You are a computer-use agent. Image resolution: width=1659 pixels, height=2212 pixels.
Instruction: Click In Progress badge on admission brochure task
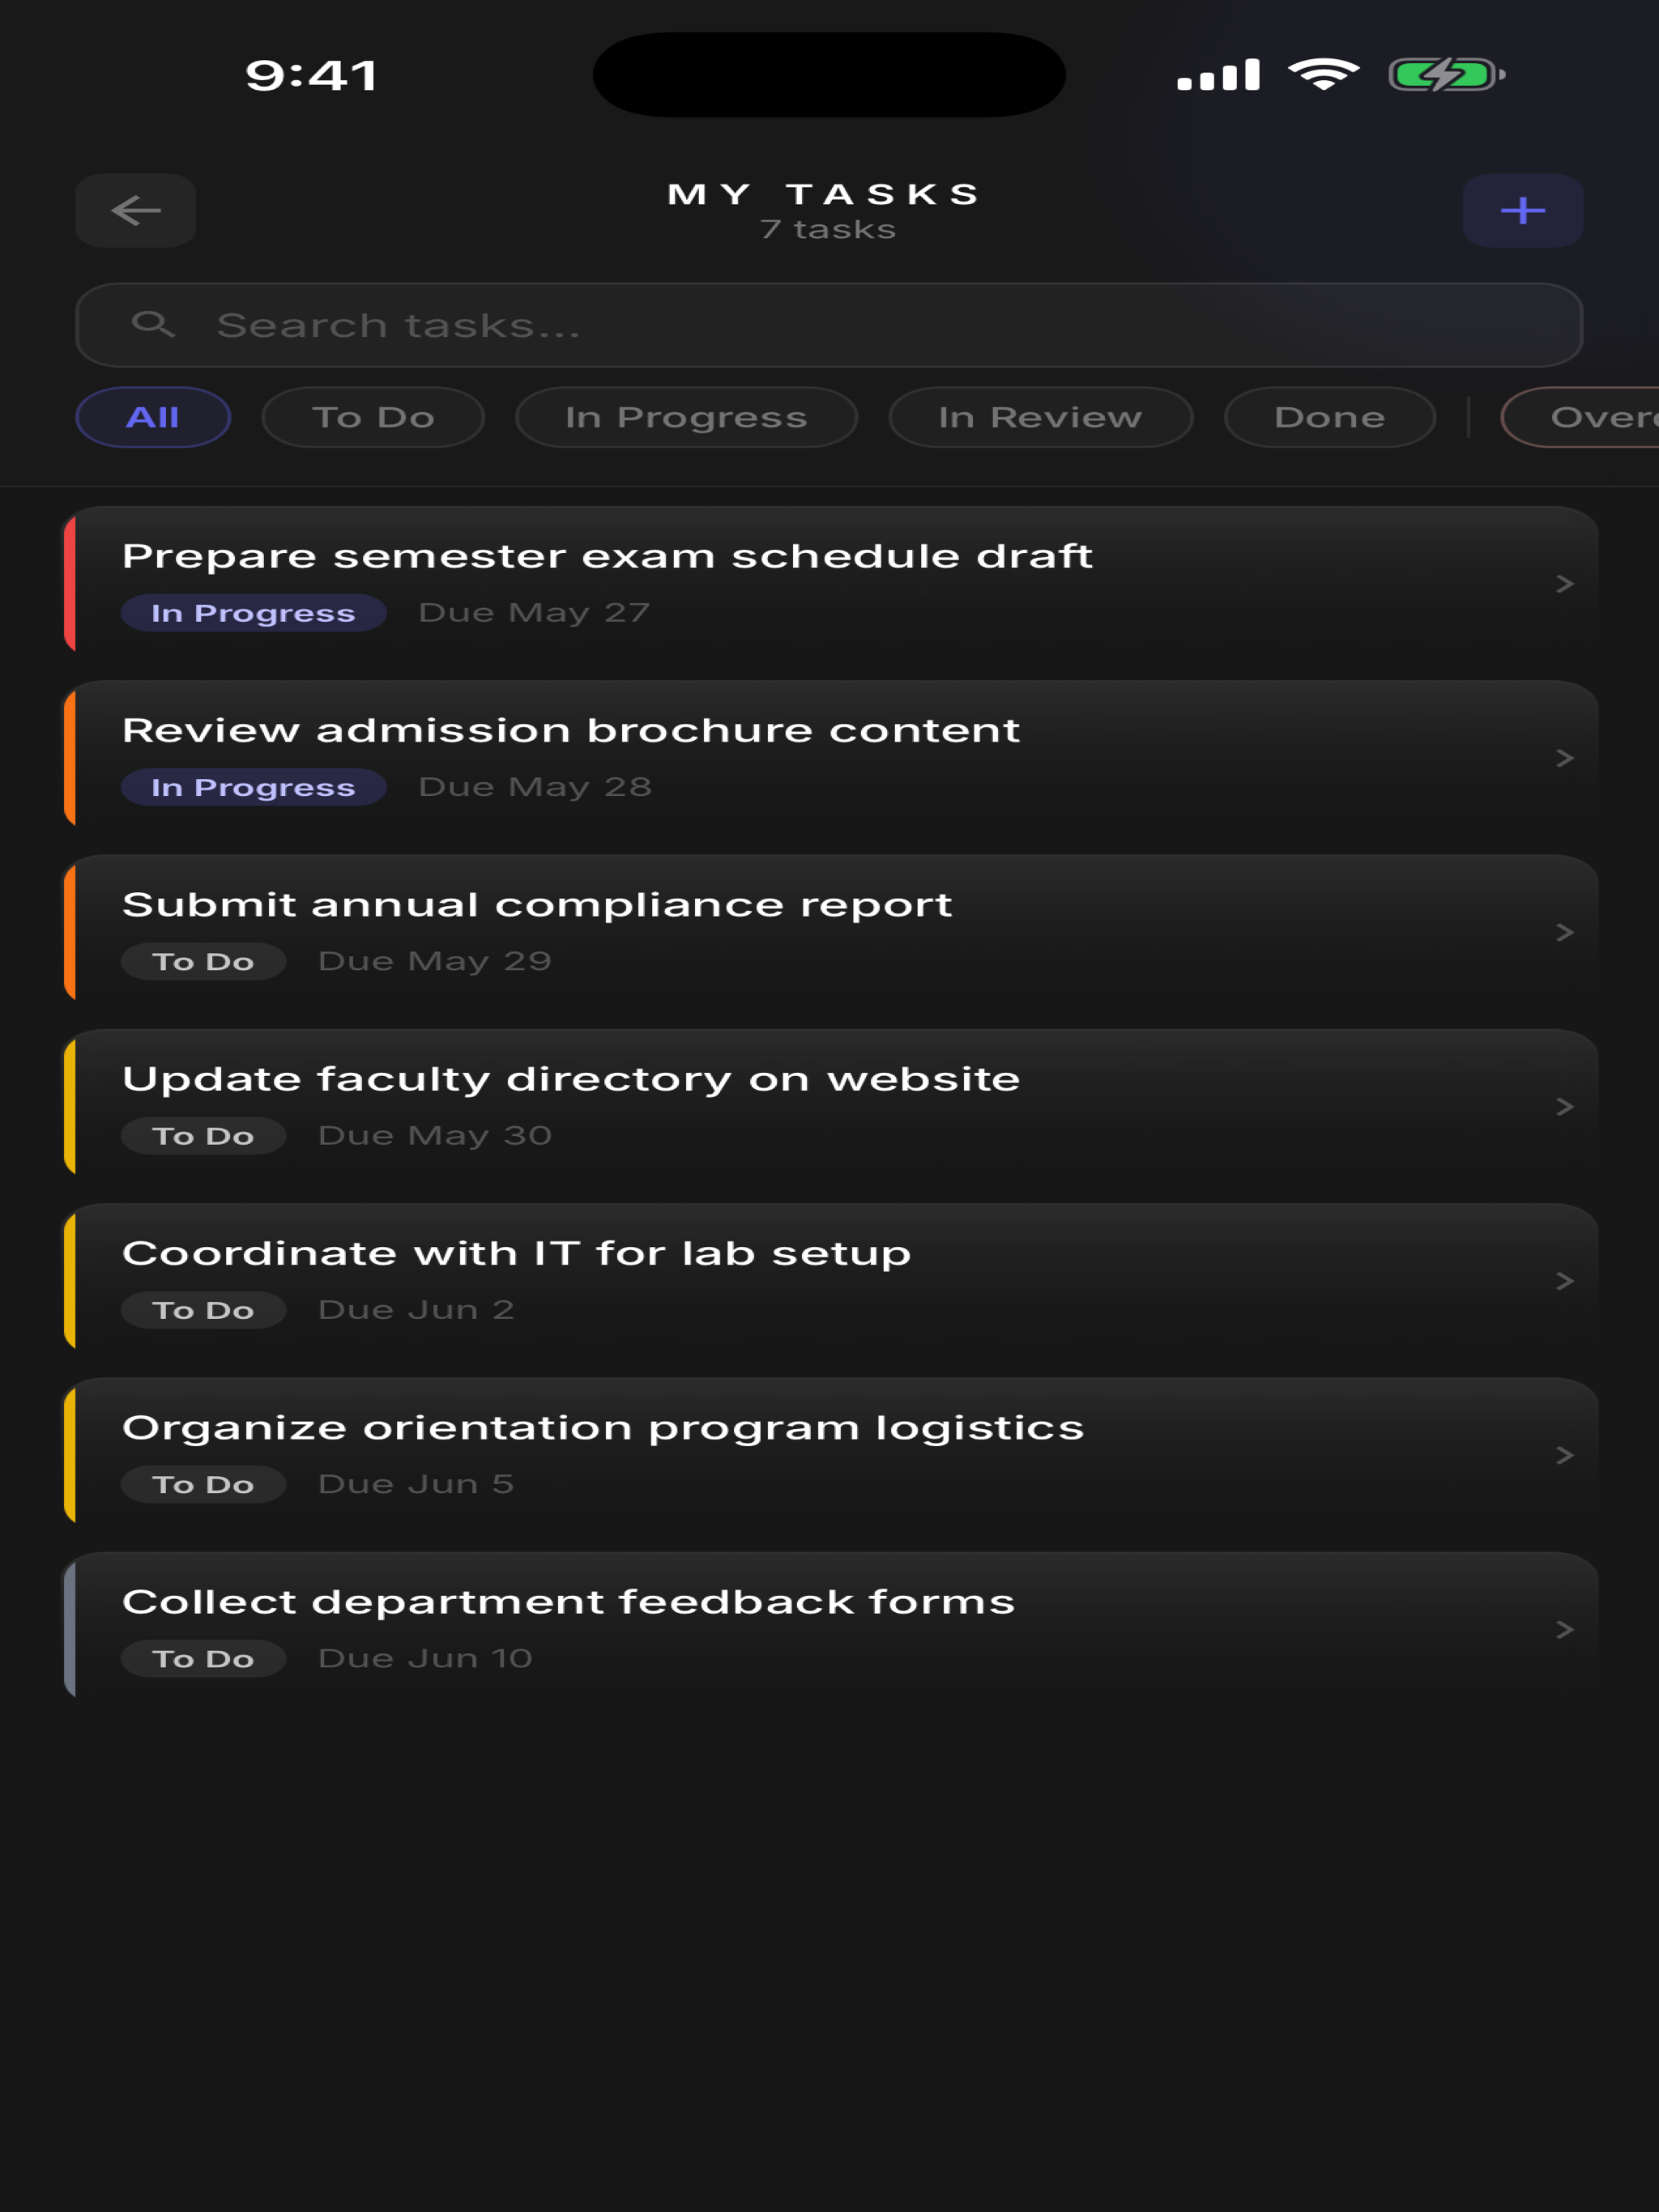coord(254,787)
